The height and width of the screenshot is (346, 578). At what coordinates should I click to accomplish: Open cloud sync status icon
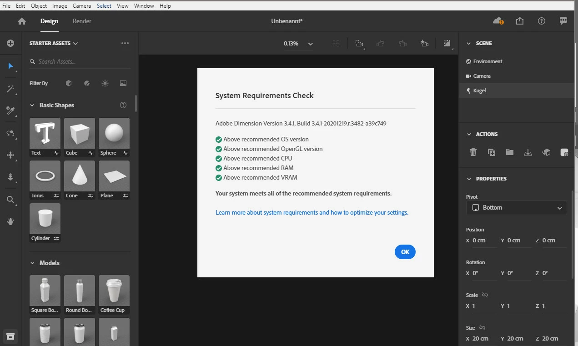point(498,21)
